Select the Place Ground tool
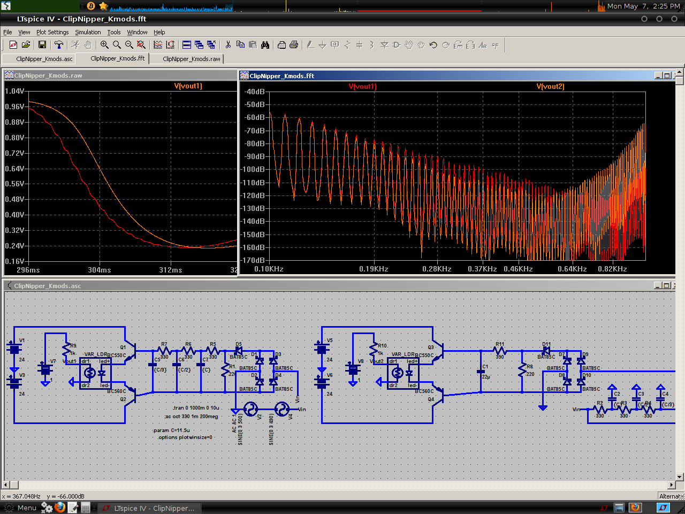Image resolution: width=685 pixels, height=514 pixels. (323, 45)
